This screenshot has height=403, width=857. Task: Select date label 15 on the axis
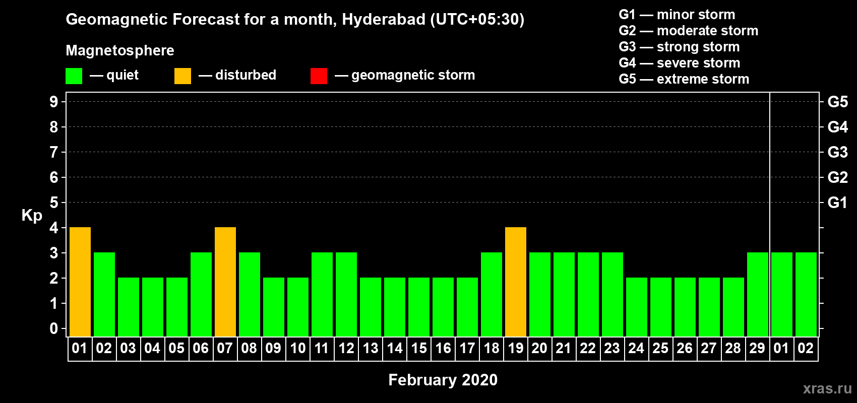pyautogui.click(x=419, y=349)
